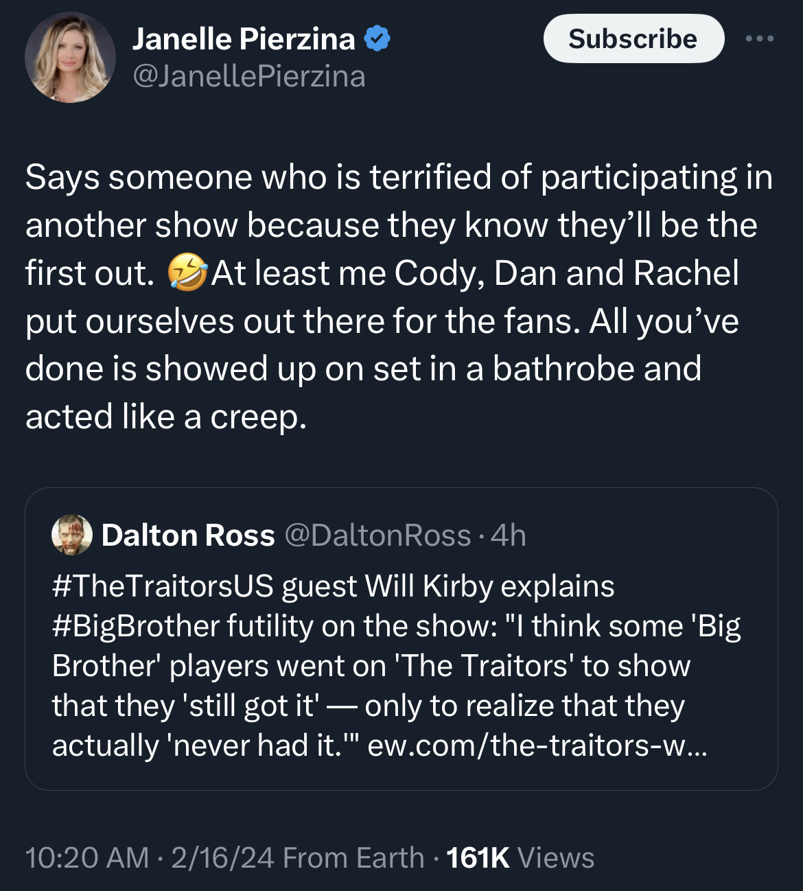The height and width of the screenshot is (891, 803).
Task: Open Janelle Pierzina's profile picture
Action: [70, 58]
